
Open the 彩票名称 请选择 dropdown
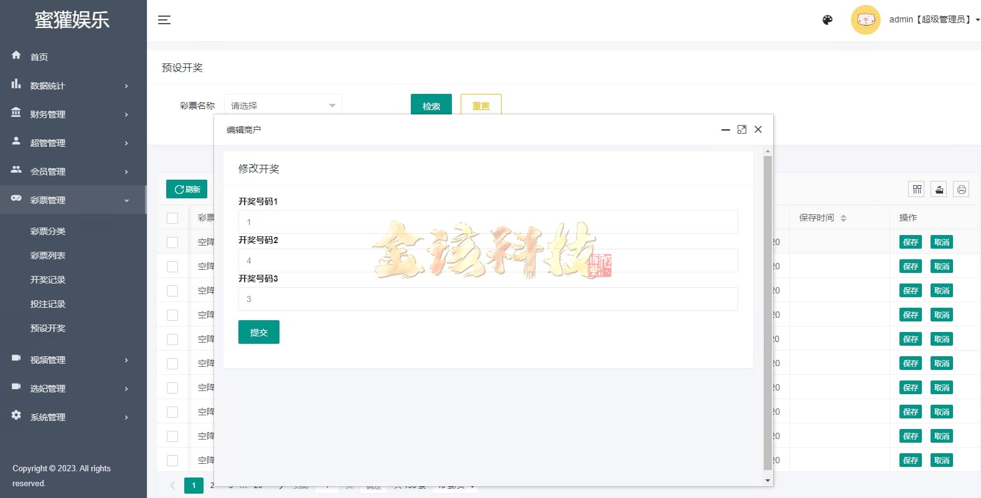283,105
